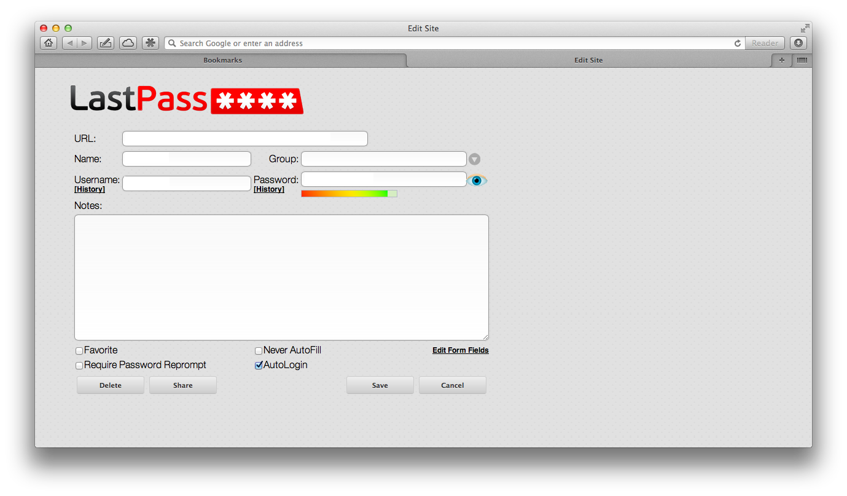Open a new tab with plus button
This screenshot has width=847, height=496.
tap(781, 60)
